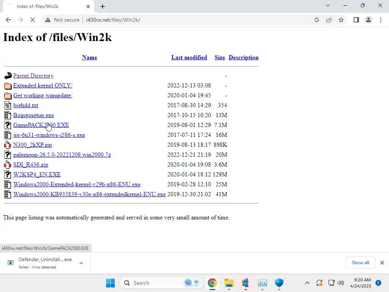This screenshot has height=292, width=389.
Task: Click binary icon beside KB935839-v30e file
Action: pos(8,194)
